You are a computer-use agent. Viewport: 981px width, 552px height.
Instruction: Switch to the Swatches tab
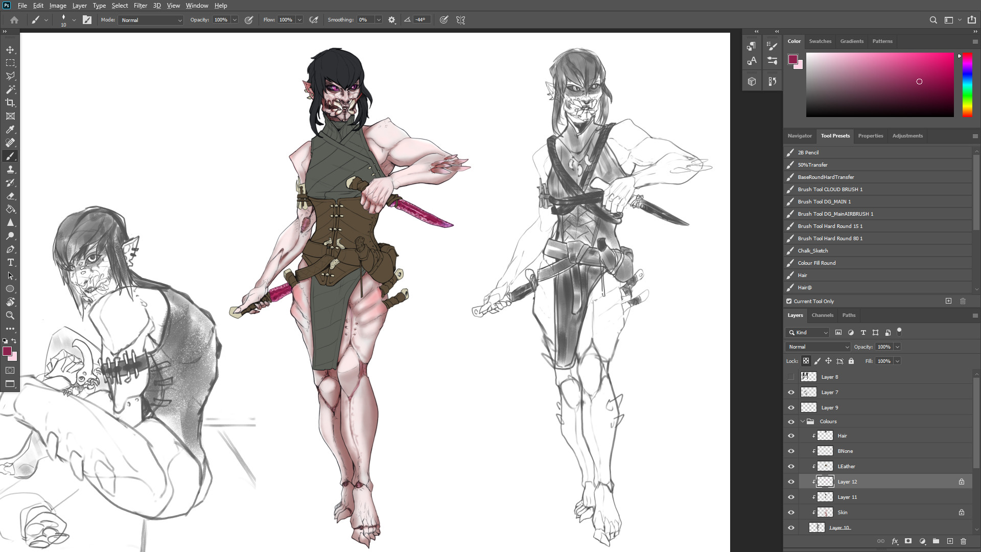coord(820,41)
